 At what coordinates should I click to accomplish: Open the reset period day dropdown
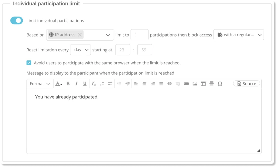point(80,50)
